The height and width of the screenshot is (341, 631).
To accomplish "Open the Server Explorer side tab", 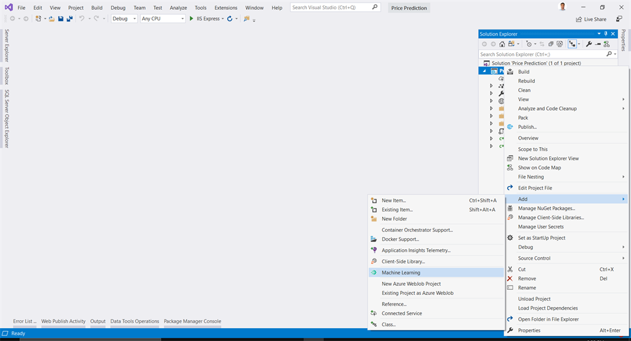I will pos(6,45).
